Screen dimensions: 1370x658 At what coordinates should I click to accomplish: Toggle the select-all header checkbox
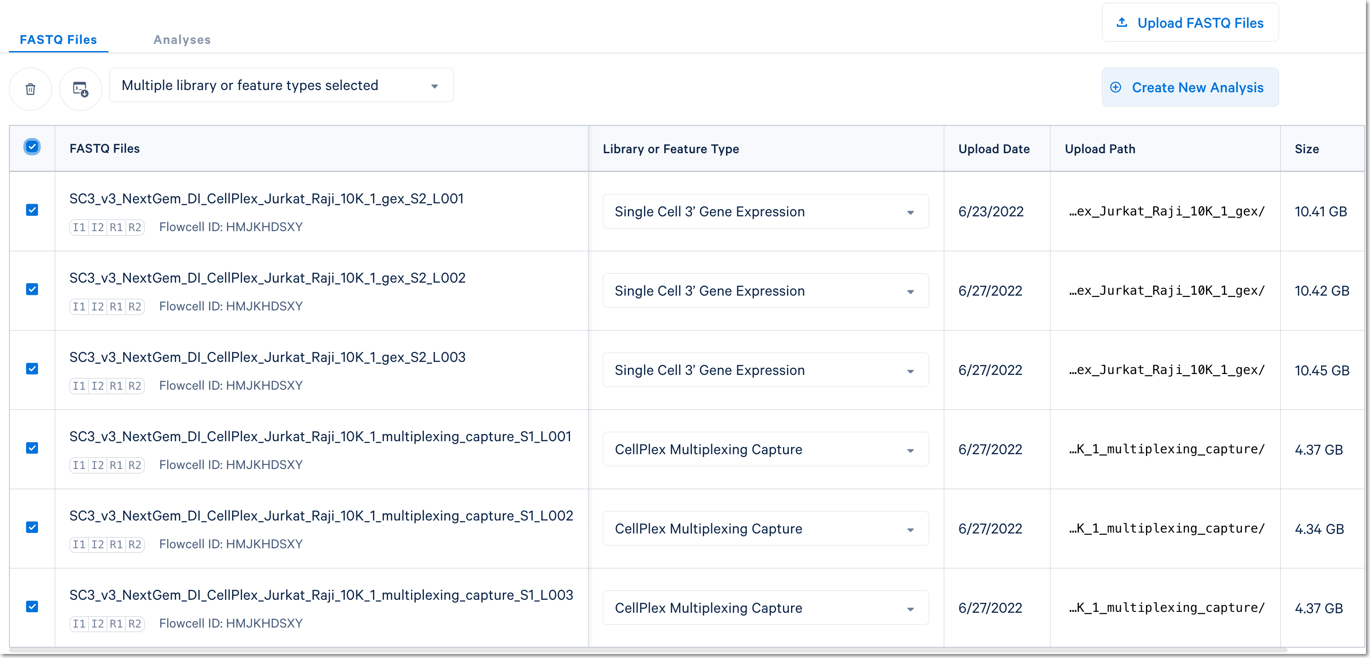[32, 146]
